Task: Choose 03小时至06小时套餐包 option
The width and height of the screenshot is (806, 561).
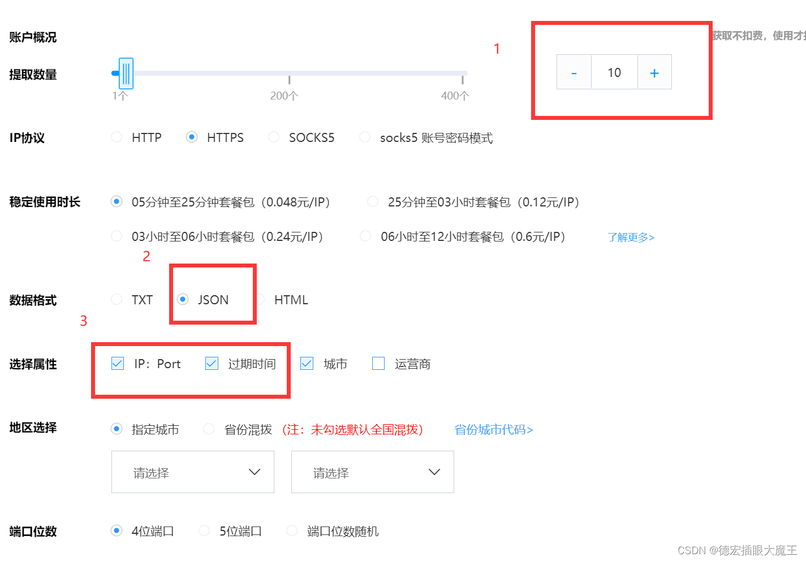Action: pyautogui.click(x=117, y=236)
